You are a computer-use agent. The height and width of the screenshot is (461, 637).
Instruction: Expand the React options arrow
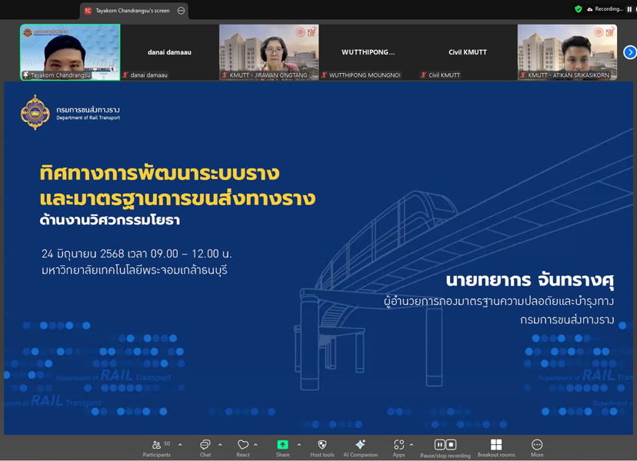click(x=256, y=445)
